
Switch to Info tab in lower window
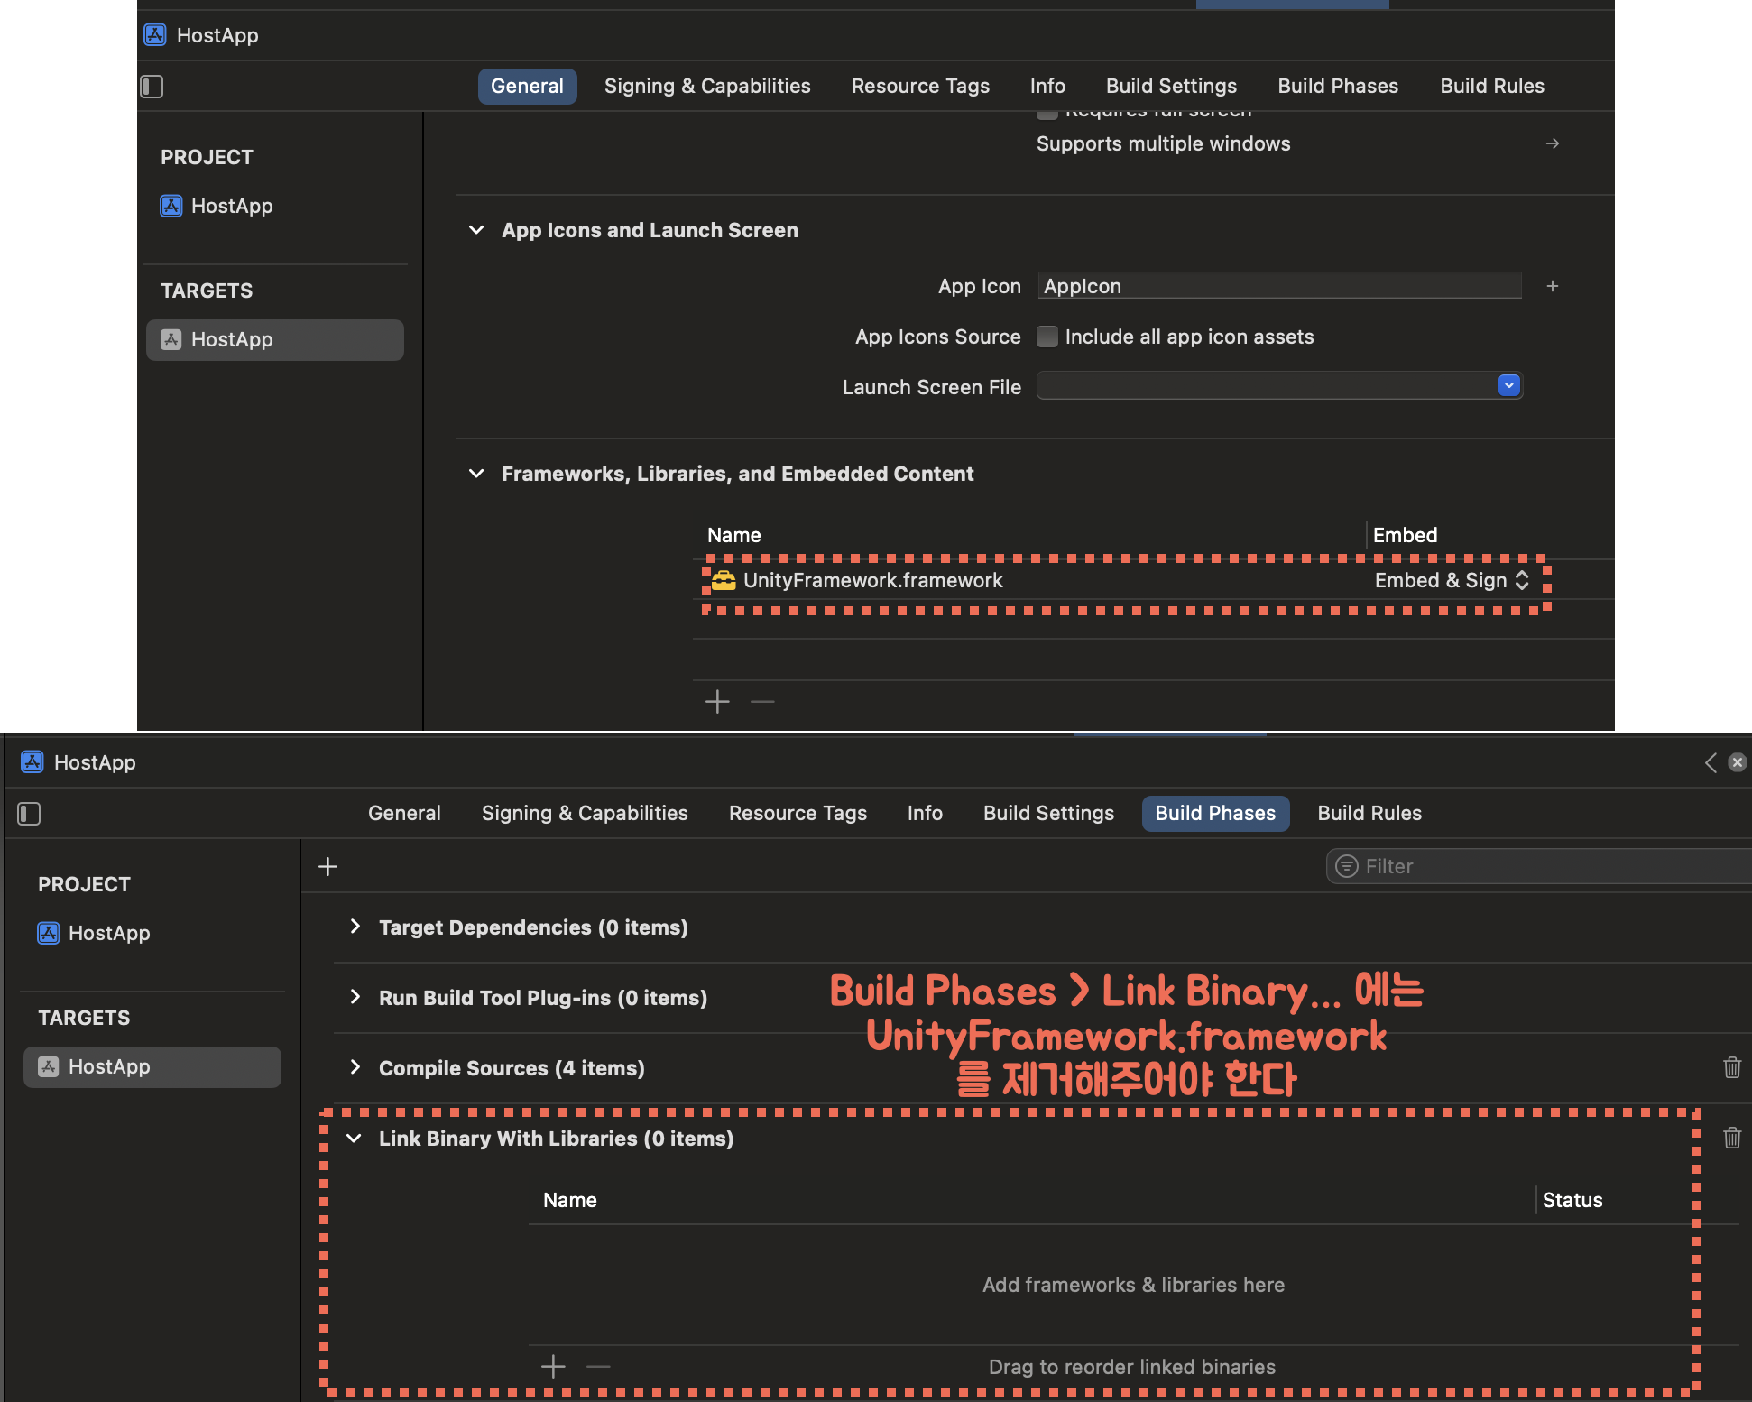[925, 814]
